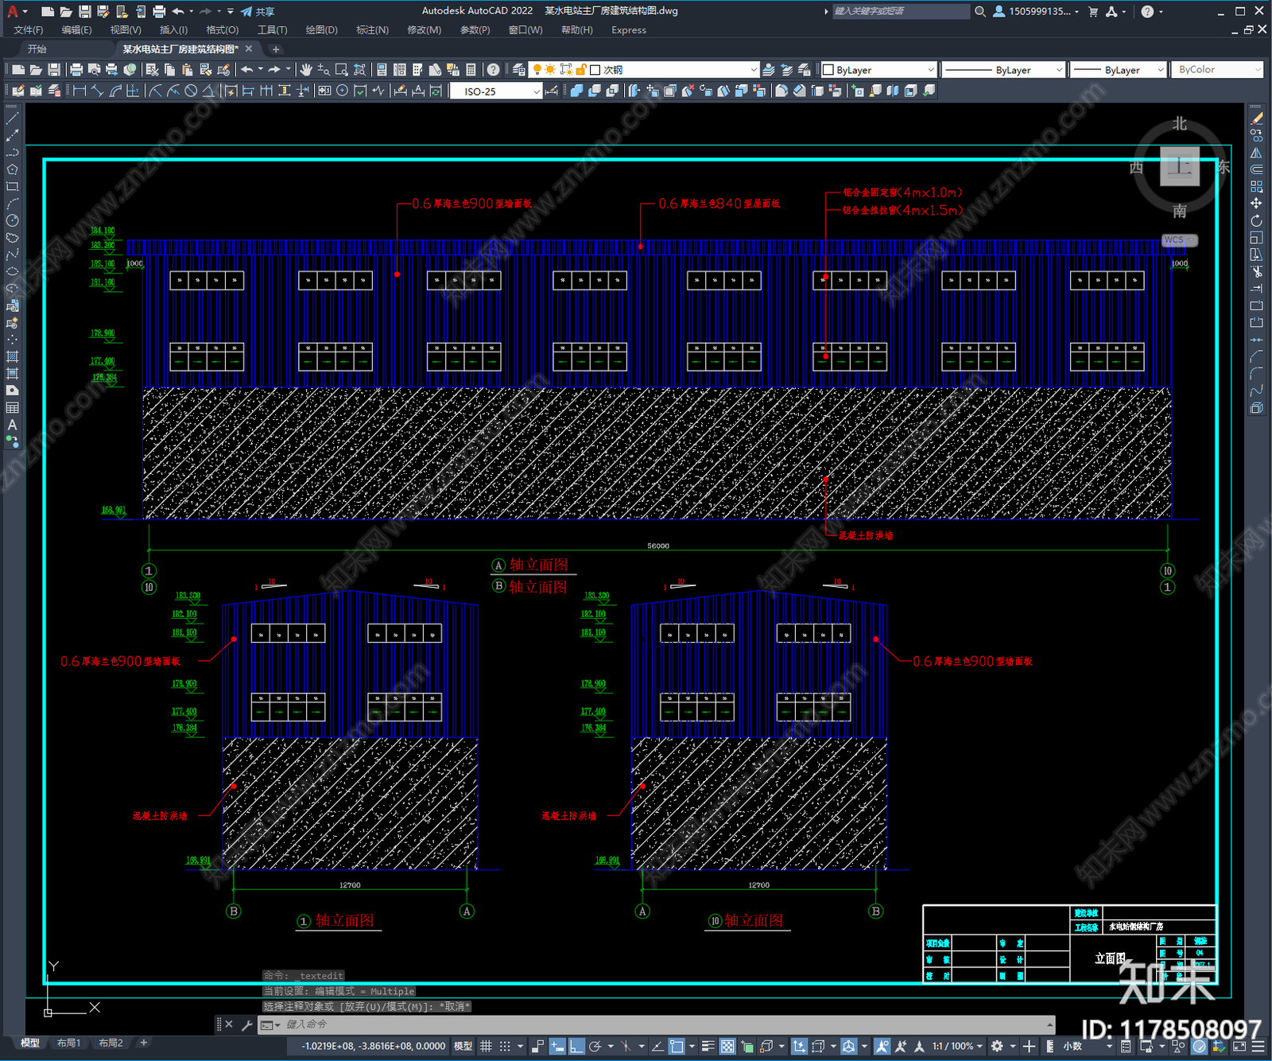Expand the linetype ByLayer dropdown
The image size is (1272, 1061).
[x=1002, y=70]
